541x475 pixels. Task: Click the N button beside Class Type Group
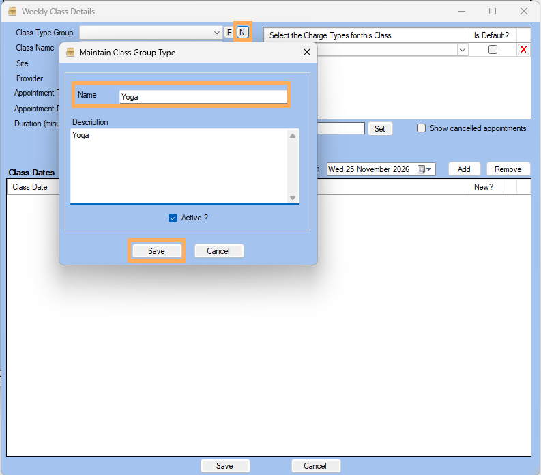[242, 33]
